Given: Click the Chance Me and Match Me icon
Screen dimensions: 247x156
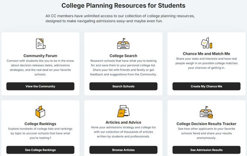Looking at the screenshot, I should [206, 43].
